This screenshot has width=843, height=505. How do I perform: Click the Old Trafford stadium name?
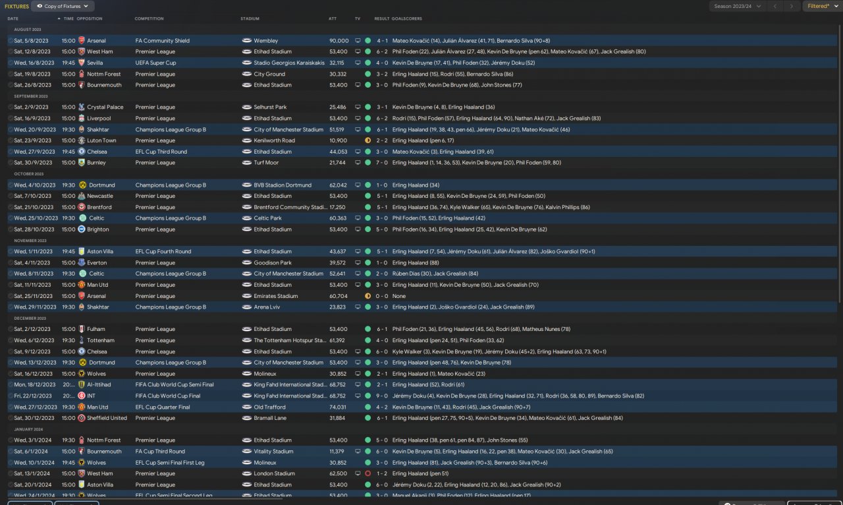pyautogui.click(x=269, y=407)
